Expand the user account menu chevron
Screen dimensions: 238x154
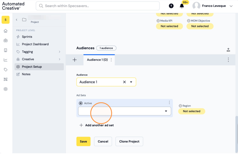tap(231, 6)
